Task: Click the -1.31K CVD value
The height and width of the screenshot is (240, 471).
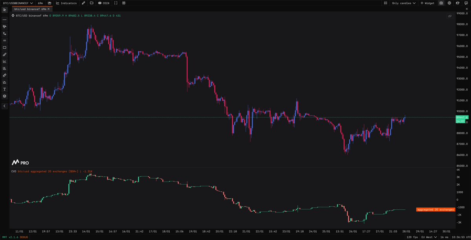Action: 88,171
